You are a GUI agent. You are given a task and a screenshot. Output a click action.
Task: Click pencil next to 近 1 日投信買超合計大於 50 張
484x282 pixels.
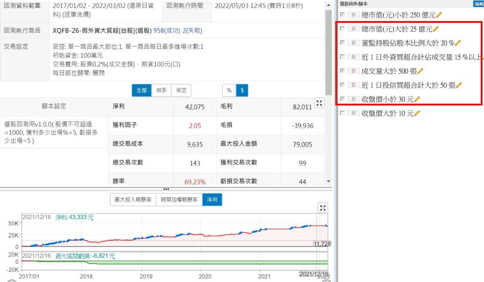pyautogui.click(x=459, y=85)
